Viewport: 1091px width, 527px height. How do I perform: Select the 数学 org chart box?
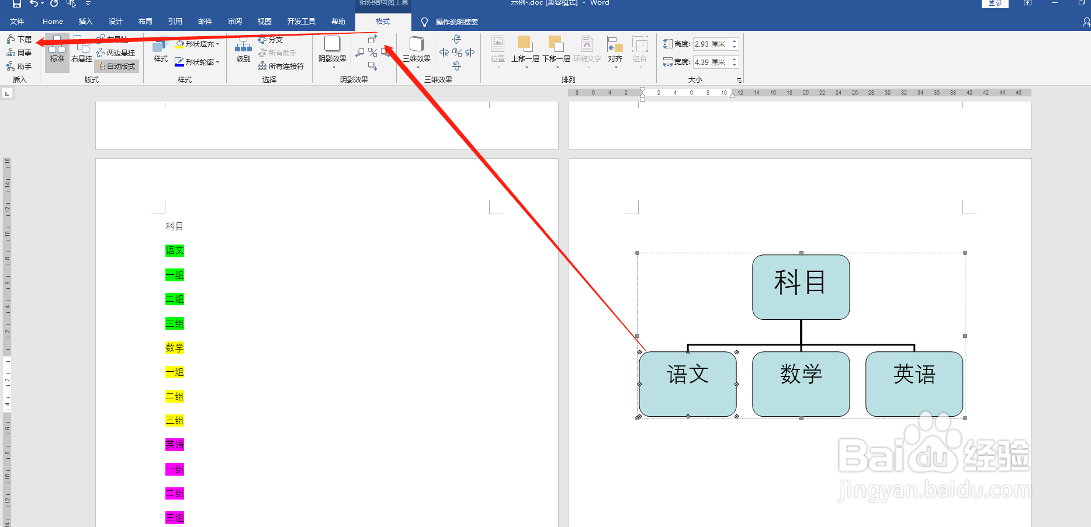coord(801,384)
